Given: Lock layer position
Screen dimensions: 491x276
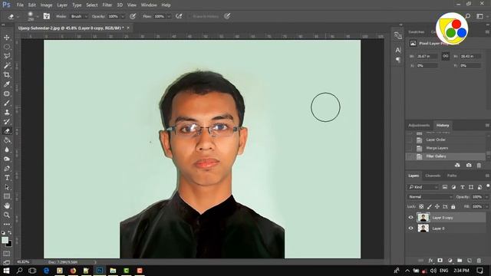Looking at the screenshot, I should (x=437, y=206).
